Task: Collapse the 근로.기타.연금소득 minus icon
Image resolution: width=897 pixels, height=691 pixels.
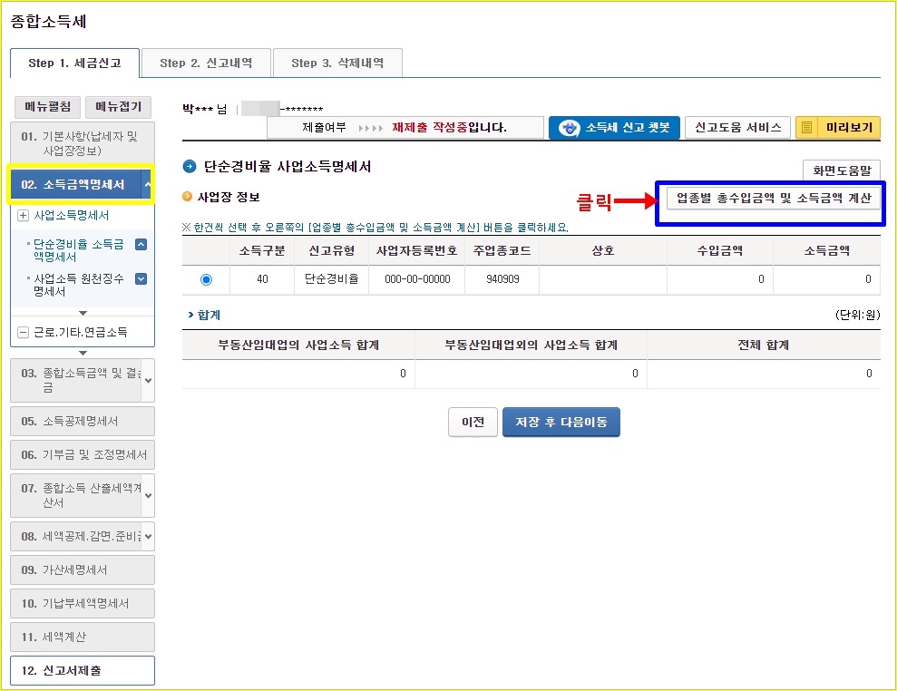Action: (x=23, y=332)
